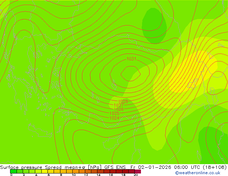The width and height of the screenshot is (228, 176).
Task: Click the 'GFS ENS' model label
Action: [115, 167]
